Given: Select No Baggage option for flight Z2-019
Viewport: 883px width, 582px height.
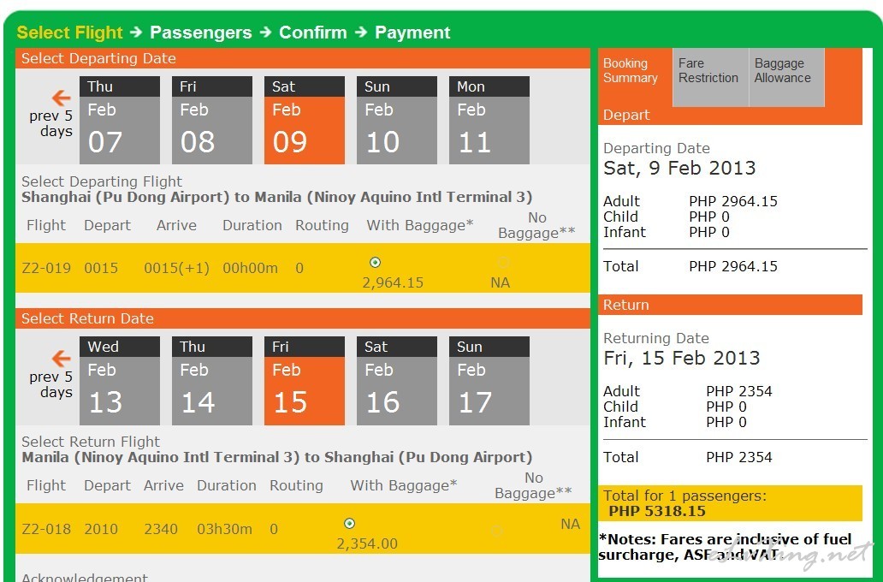Looking at the screenshot, I should click(503, 263).
